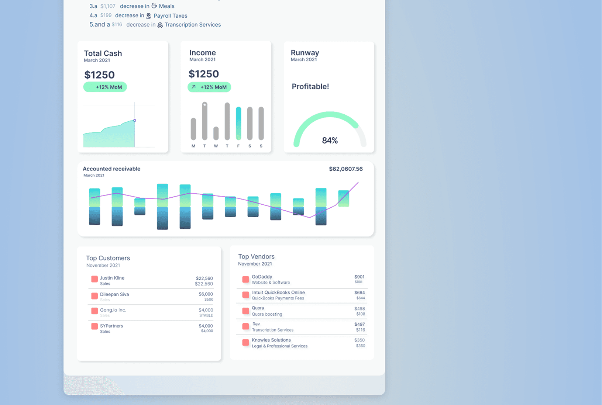The width and height of the screenshot is (602, 405).
Task: Click the Top Vendors heading
Action: [x=256, y=256]
